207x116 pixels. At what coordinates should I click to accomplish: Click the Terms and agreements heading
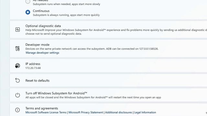click(x=42, y=108)
